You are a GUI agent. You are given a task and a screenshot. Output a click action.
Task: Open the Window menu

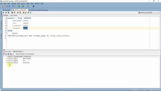[x=37, y=4]
